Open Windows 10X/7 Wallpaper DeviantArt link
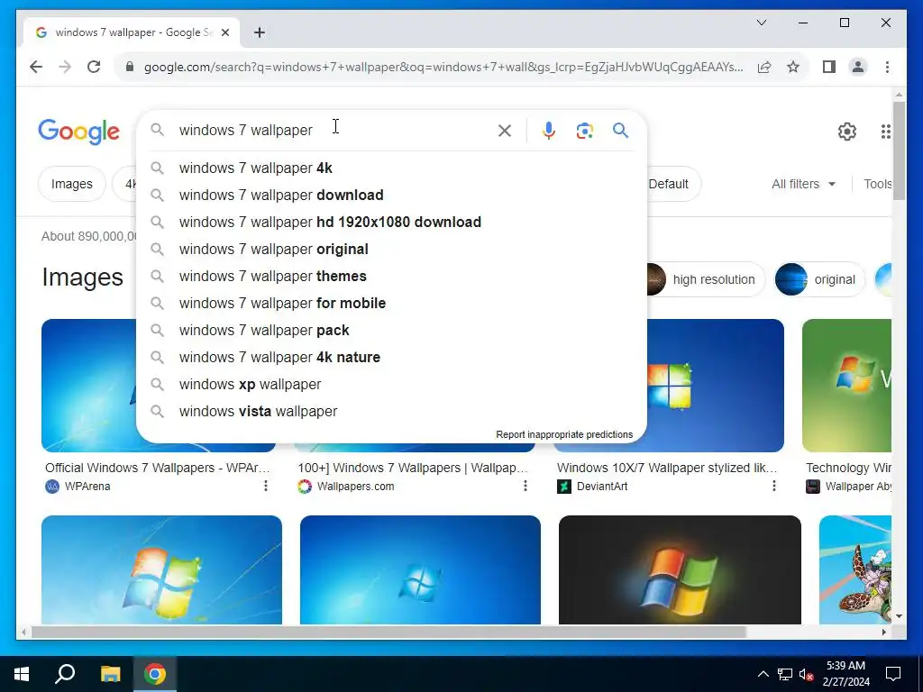The image size is (923, 692). click(x=667, y=469)
